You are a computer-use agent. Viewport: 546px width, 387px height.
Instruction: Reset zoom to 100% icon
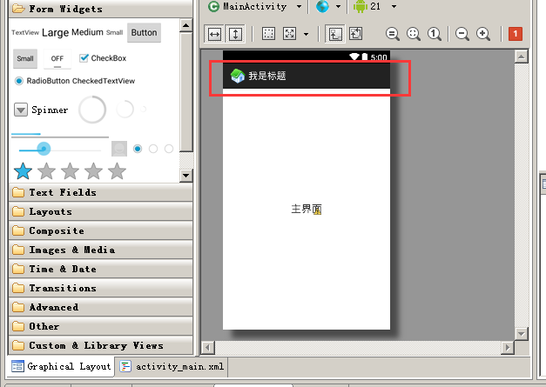coord(433,34)
